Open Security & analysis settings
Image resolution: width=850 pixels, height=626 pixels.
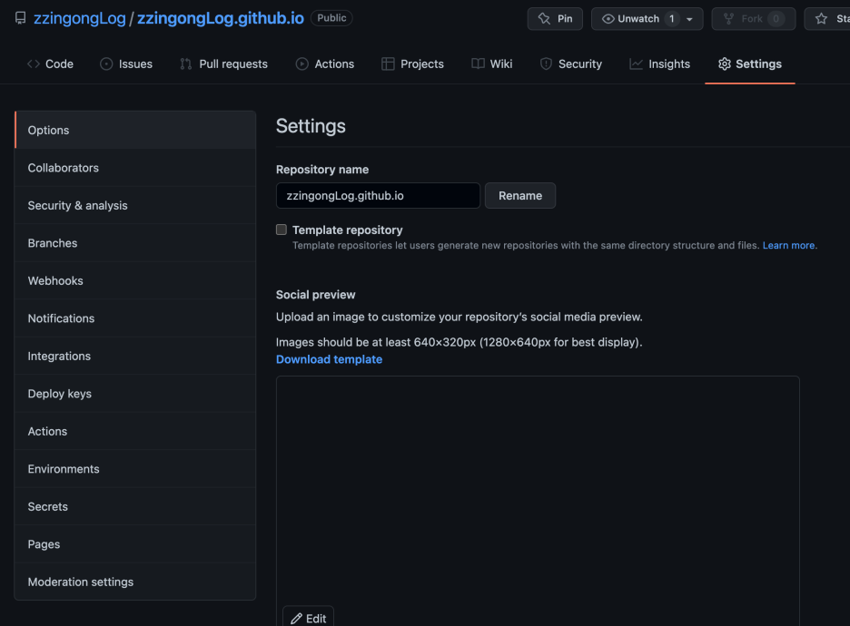click(x=135, y=205)
